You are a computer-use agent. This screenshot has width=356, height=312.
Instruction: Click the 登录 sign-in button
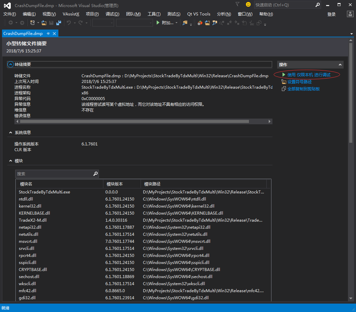coord(331,14)
